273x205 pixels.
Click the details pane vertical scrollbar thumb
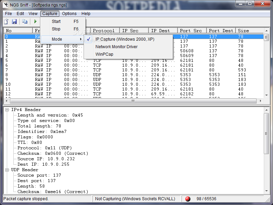(267, 134)
